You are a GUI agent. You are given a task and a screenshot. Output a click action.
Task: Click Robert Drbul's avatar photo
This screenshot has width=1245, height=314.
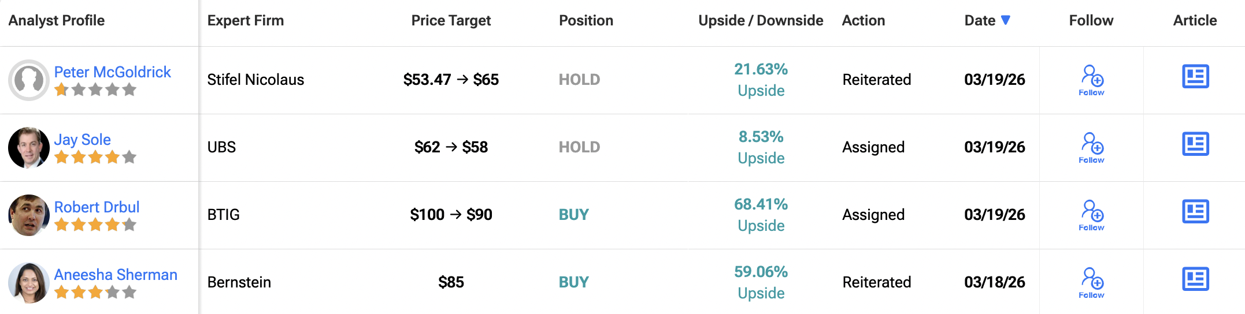coord(29,215)
